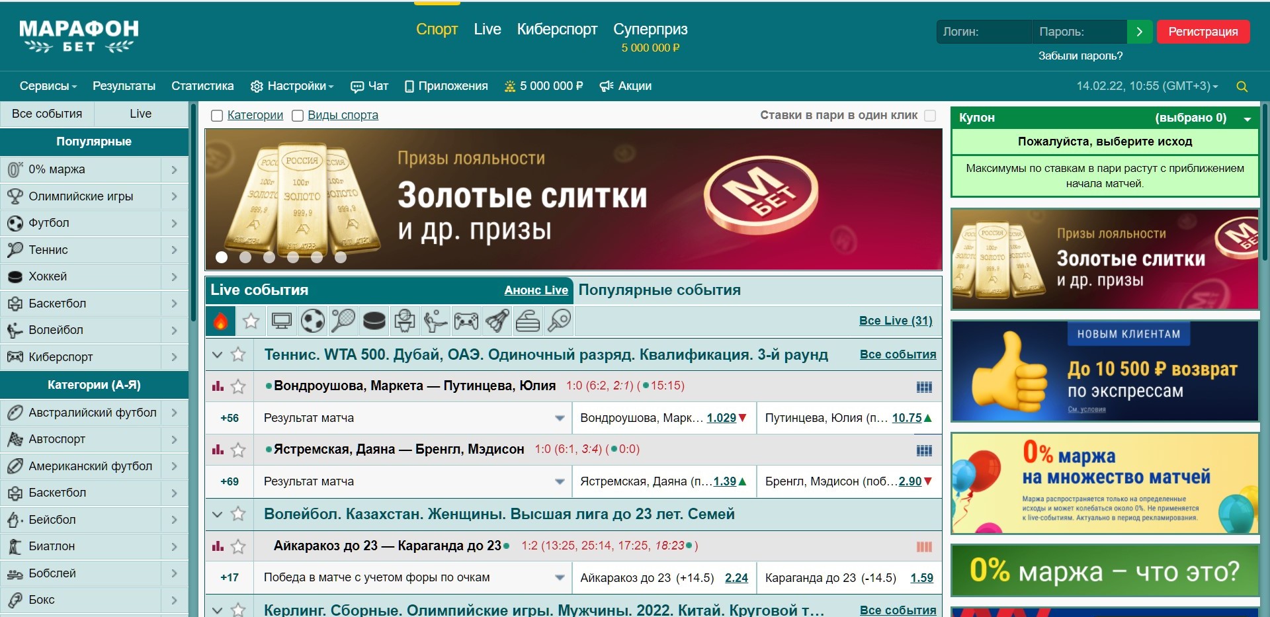Favorite the Вондроушова — Путинцева match
Screen dimensions: 1270x617
tap(238, 386)
